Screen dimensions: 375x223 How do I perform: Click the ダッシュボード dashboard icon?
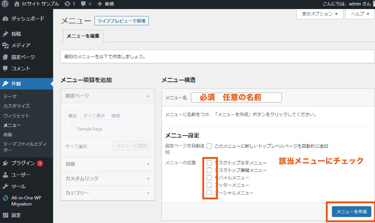pyautogui.click(x=5, y=19)
